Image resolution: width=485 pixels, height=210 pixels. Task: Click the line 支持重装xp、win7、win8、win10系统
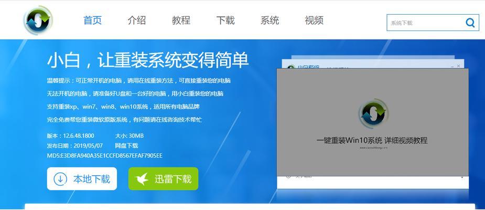(123, 107)
